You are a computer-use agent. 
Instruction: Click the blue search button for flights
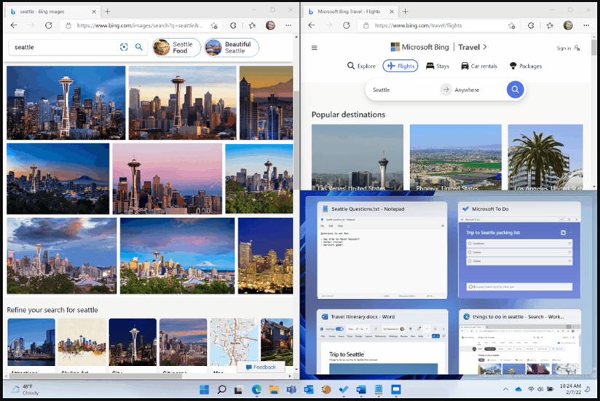515,90
